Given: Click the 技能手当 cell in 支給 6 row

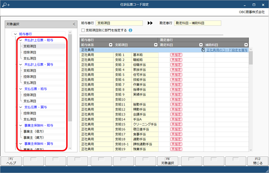Looking at the screenshot, I should [145, 80].
